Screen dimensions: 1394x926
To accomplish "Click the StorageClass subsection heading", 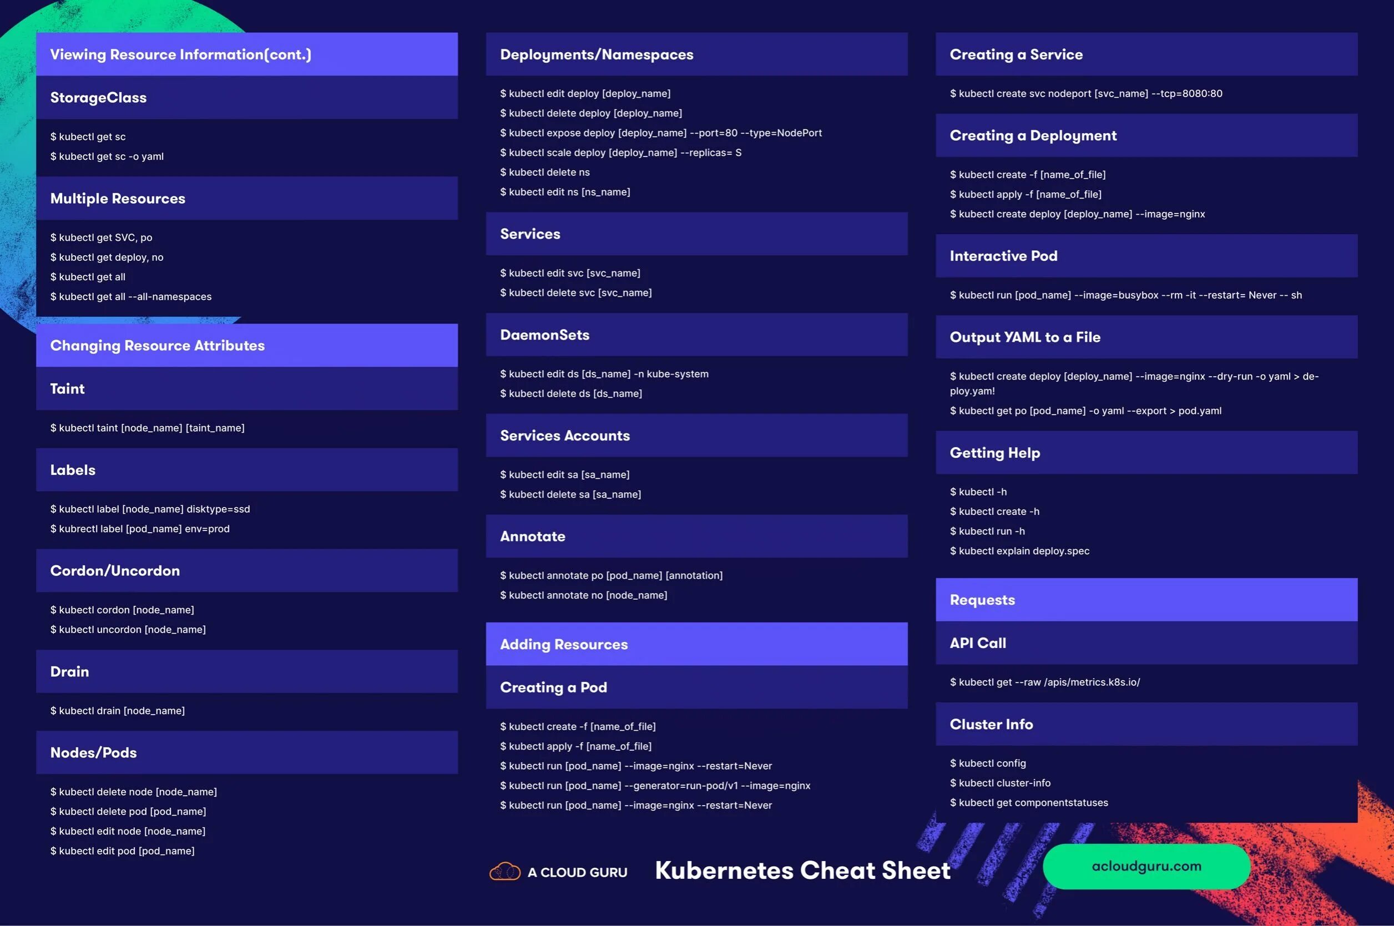I will click(98, 98).
